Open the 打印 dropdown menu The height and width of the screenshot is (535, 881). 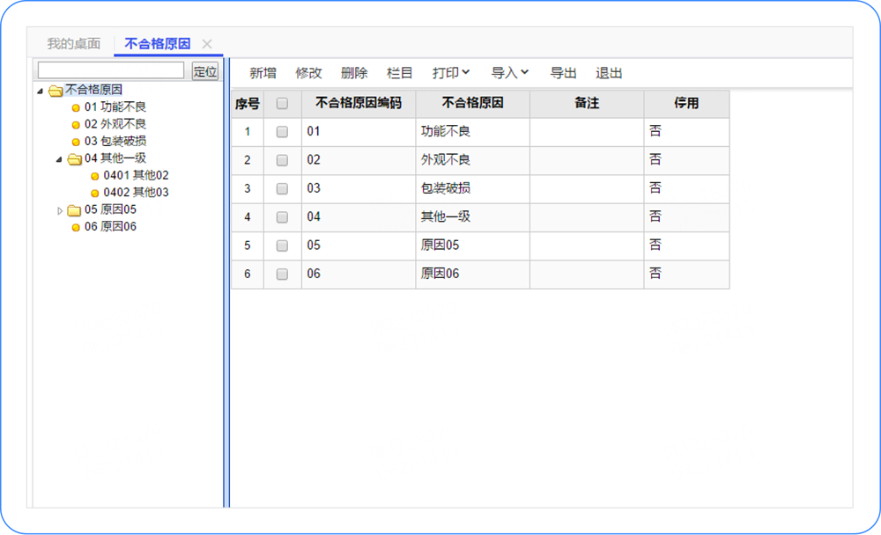tap(451, 73)
